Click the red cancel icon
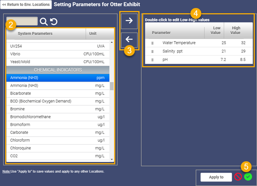The width and height of the screenshot is (257, 186). [238, 177]
